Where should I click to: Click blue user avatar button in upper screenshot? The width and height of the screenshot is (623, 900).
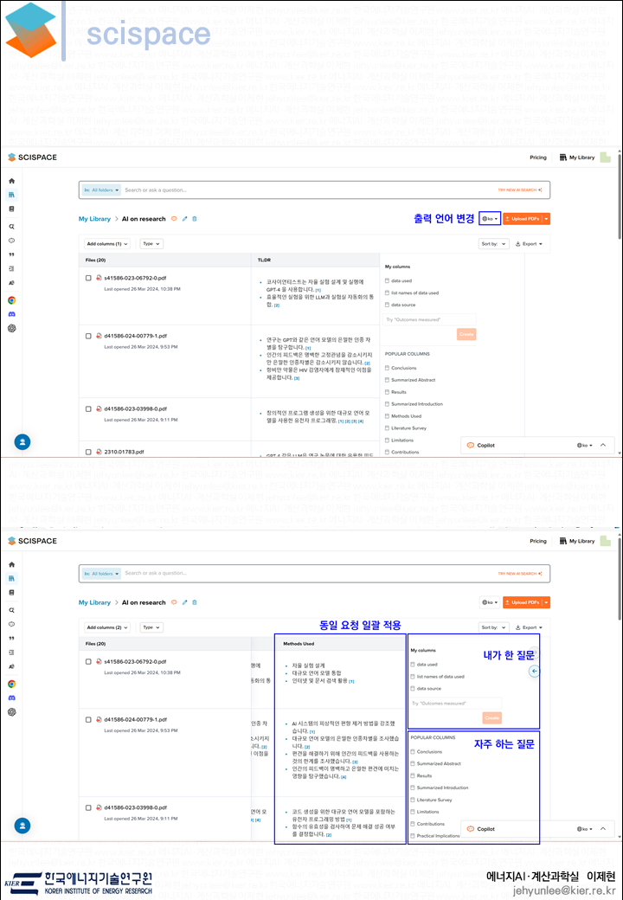[22, 442]
